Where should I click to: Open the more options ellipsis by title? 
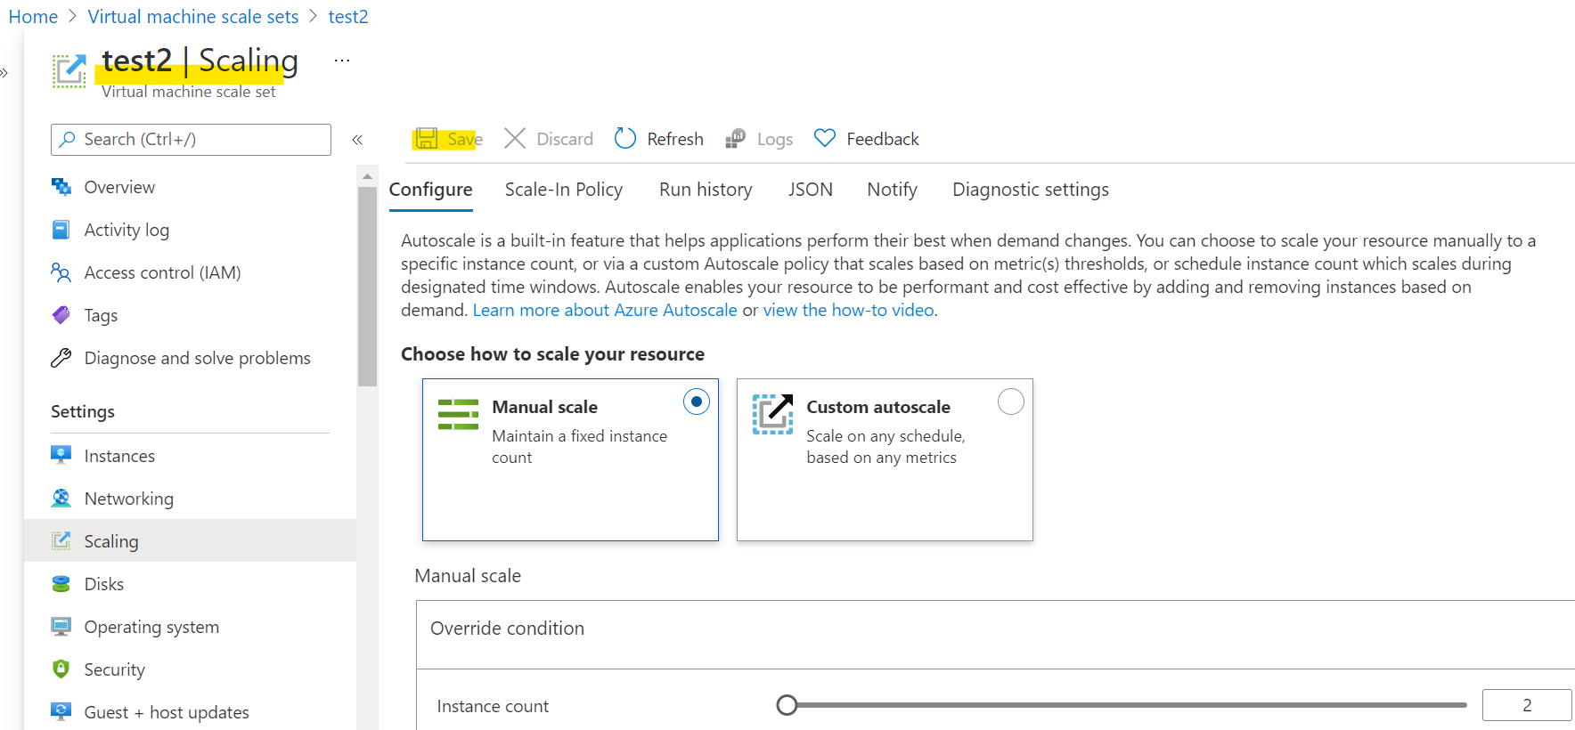click(x=342, y=61)
